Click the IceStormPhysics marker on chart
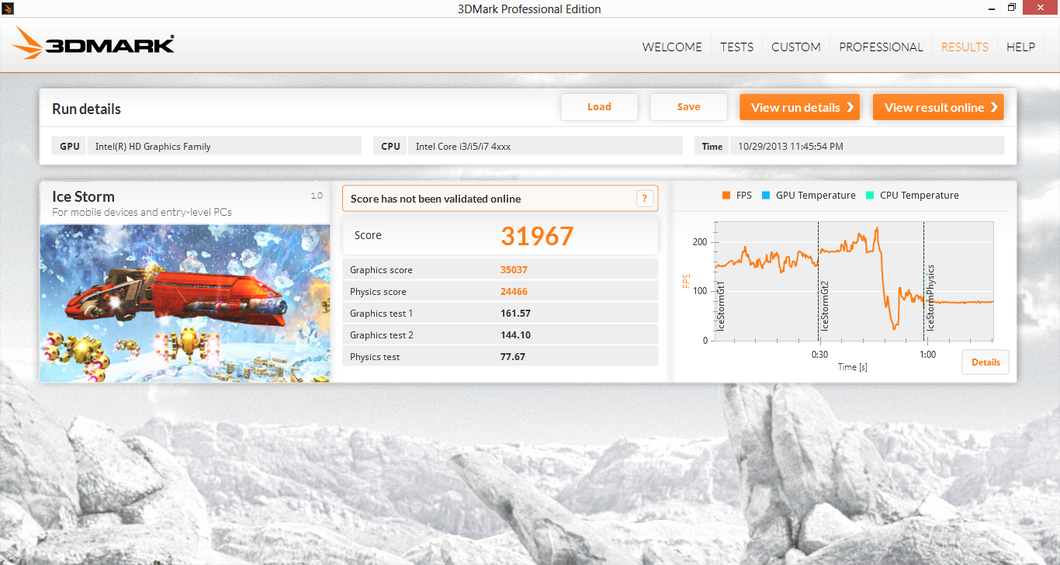This screenshot has width=1060, height=565. (x=930, y=298)
